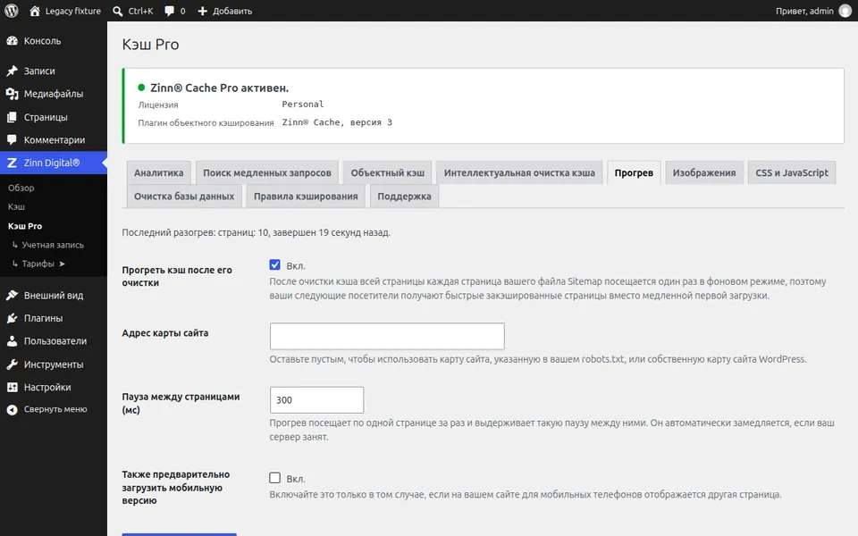Click the admin user avatar icon
Screen dimensions: 858x536
(845, 11)
